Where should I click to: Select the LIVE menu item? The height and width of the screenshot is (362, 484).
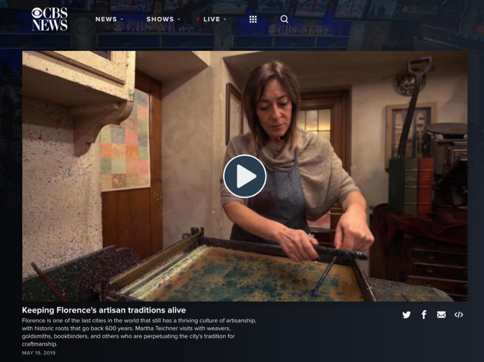click(212, 19)
